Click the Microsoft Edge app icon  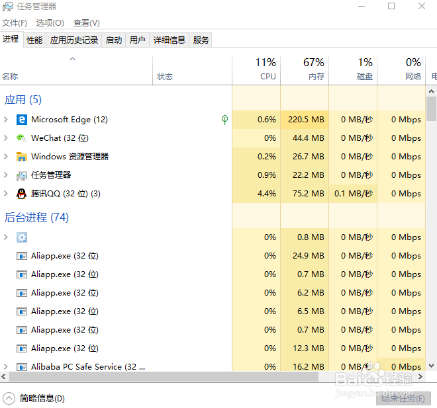point(22,120)
